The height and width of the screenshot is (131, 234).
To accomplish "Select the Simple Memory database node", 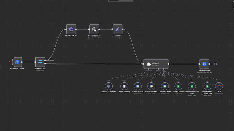I will pyautogui.click(x=124, y=86).
